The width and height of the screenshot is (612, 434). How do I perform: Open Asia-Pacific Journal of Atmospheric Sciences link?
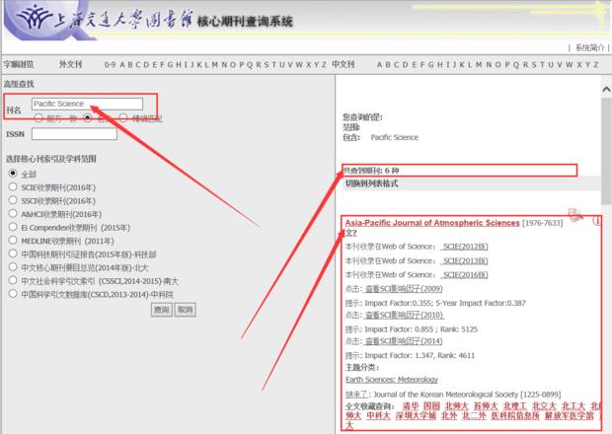point(431,221)
